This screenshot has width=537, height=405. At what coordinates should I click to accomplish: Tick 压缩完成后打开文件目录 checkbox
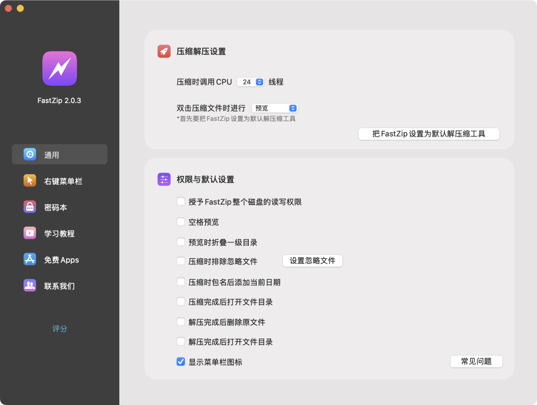point(181,301)
